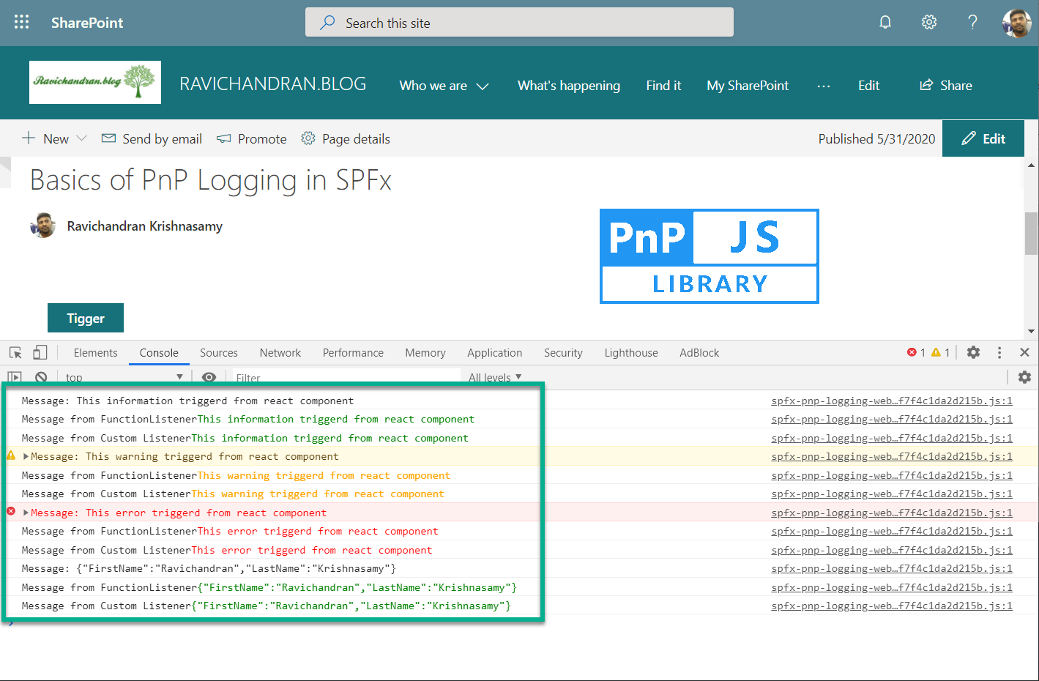The height and width of the screenshot is (681, 1039).
Task: Toggle the console sidebar panel icon
Action: 15,377
